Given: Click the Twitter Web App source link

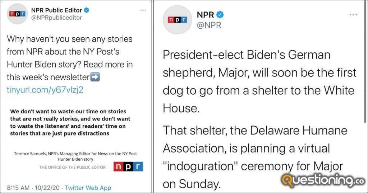Looking at the screenshot, I should tap(88, 188).
